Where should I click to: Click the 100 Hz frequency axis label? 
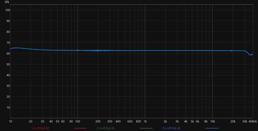(78, 121)
